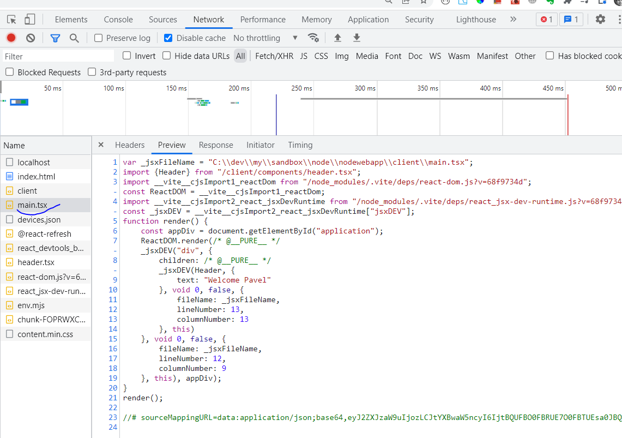Select chunk-FOPRWXC... request
The width and height of the screenshot is (622, 438).
tap(46, 320)
